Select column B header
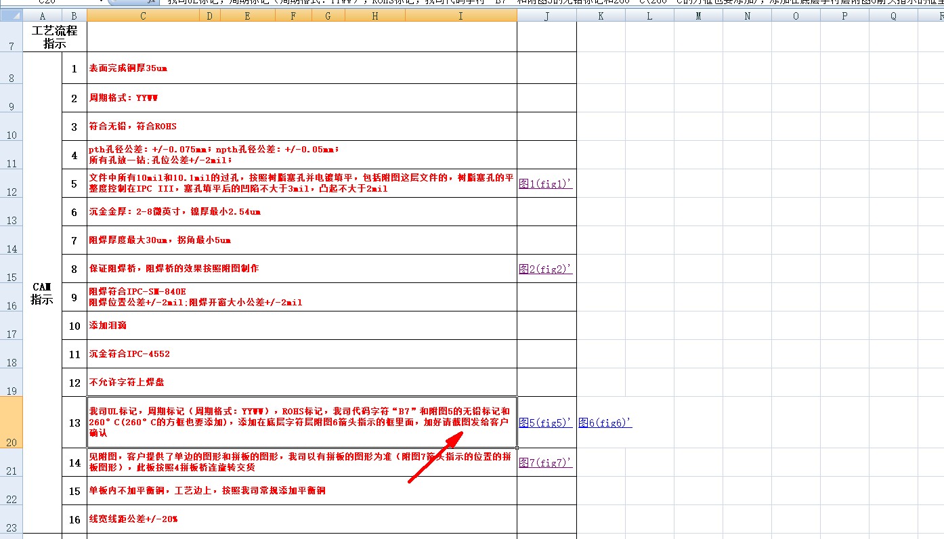944x539 pixels. [74, 16]
